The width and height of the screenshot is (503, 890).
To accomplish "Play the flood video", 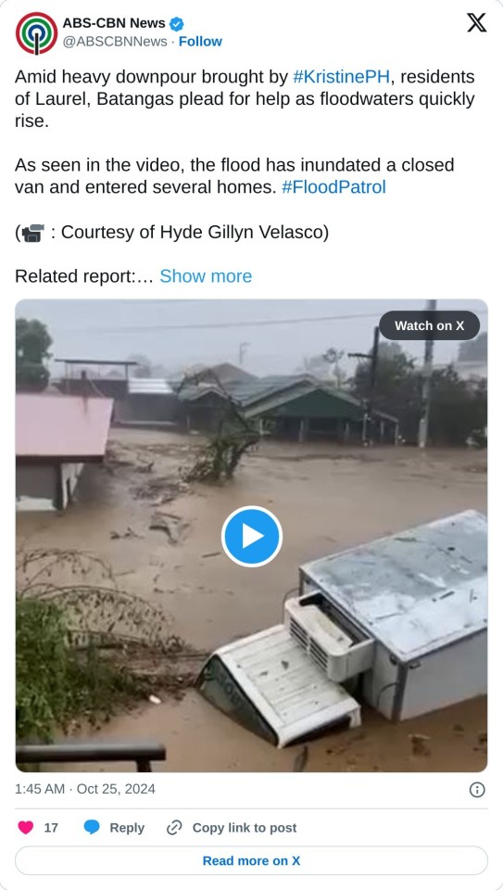I will (x=251, y=536).
